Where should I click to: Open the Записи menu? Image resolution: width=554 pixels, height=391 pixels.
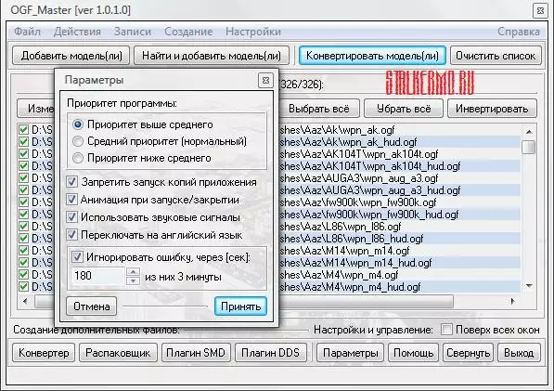pyautogui.click(x=133, y=32)
